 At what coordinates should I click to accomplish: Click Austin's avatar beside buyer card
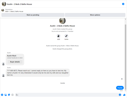pos(3,64)
